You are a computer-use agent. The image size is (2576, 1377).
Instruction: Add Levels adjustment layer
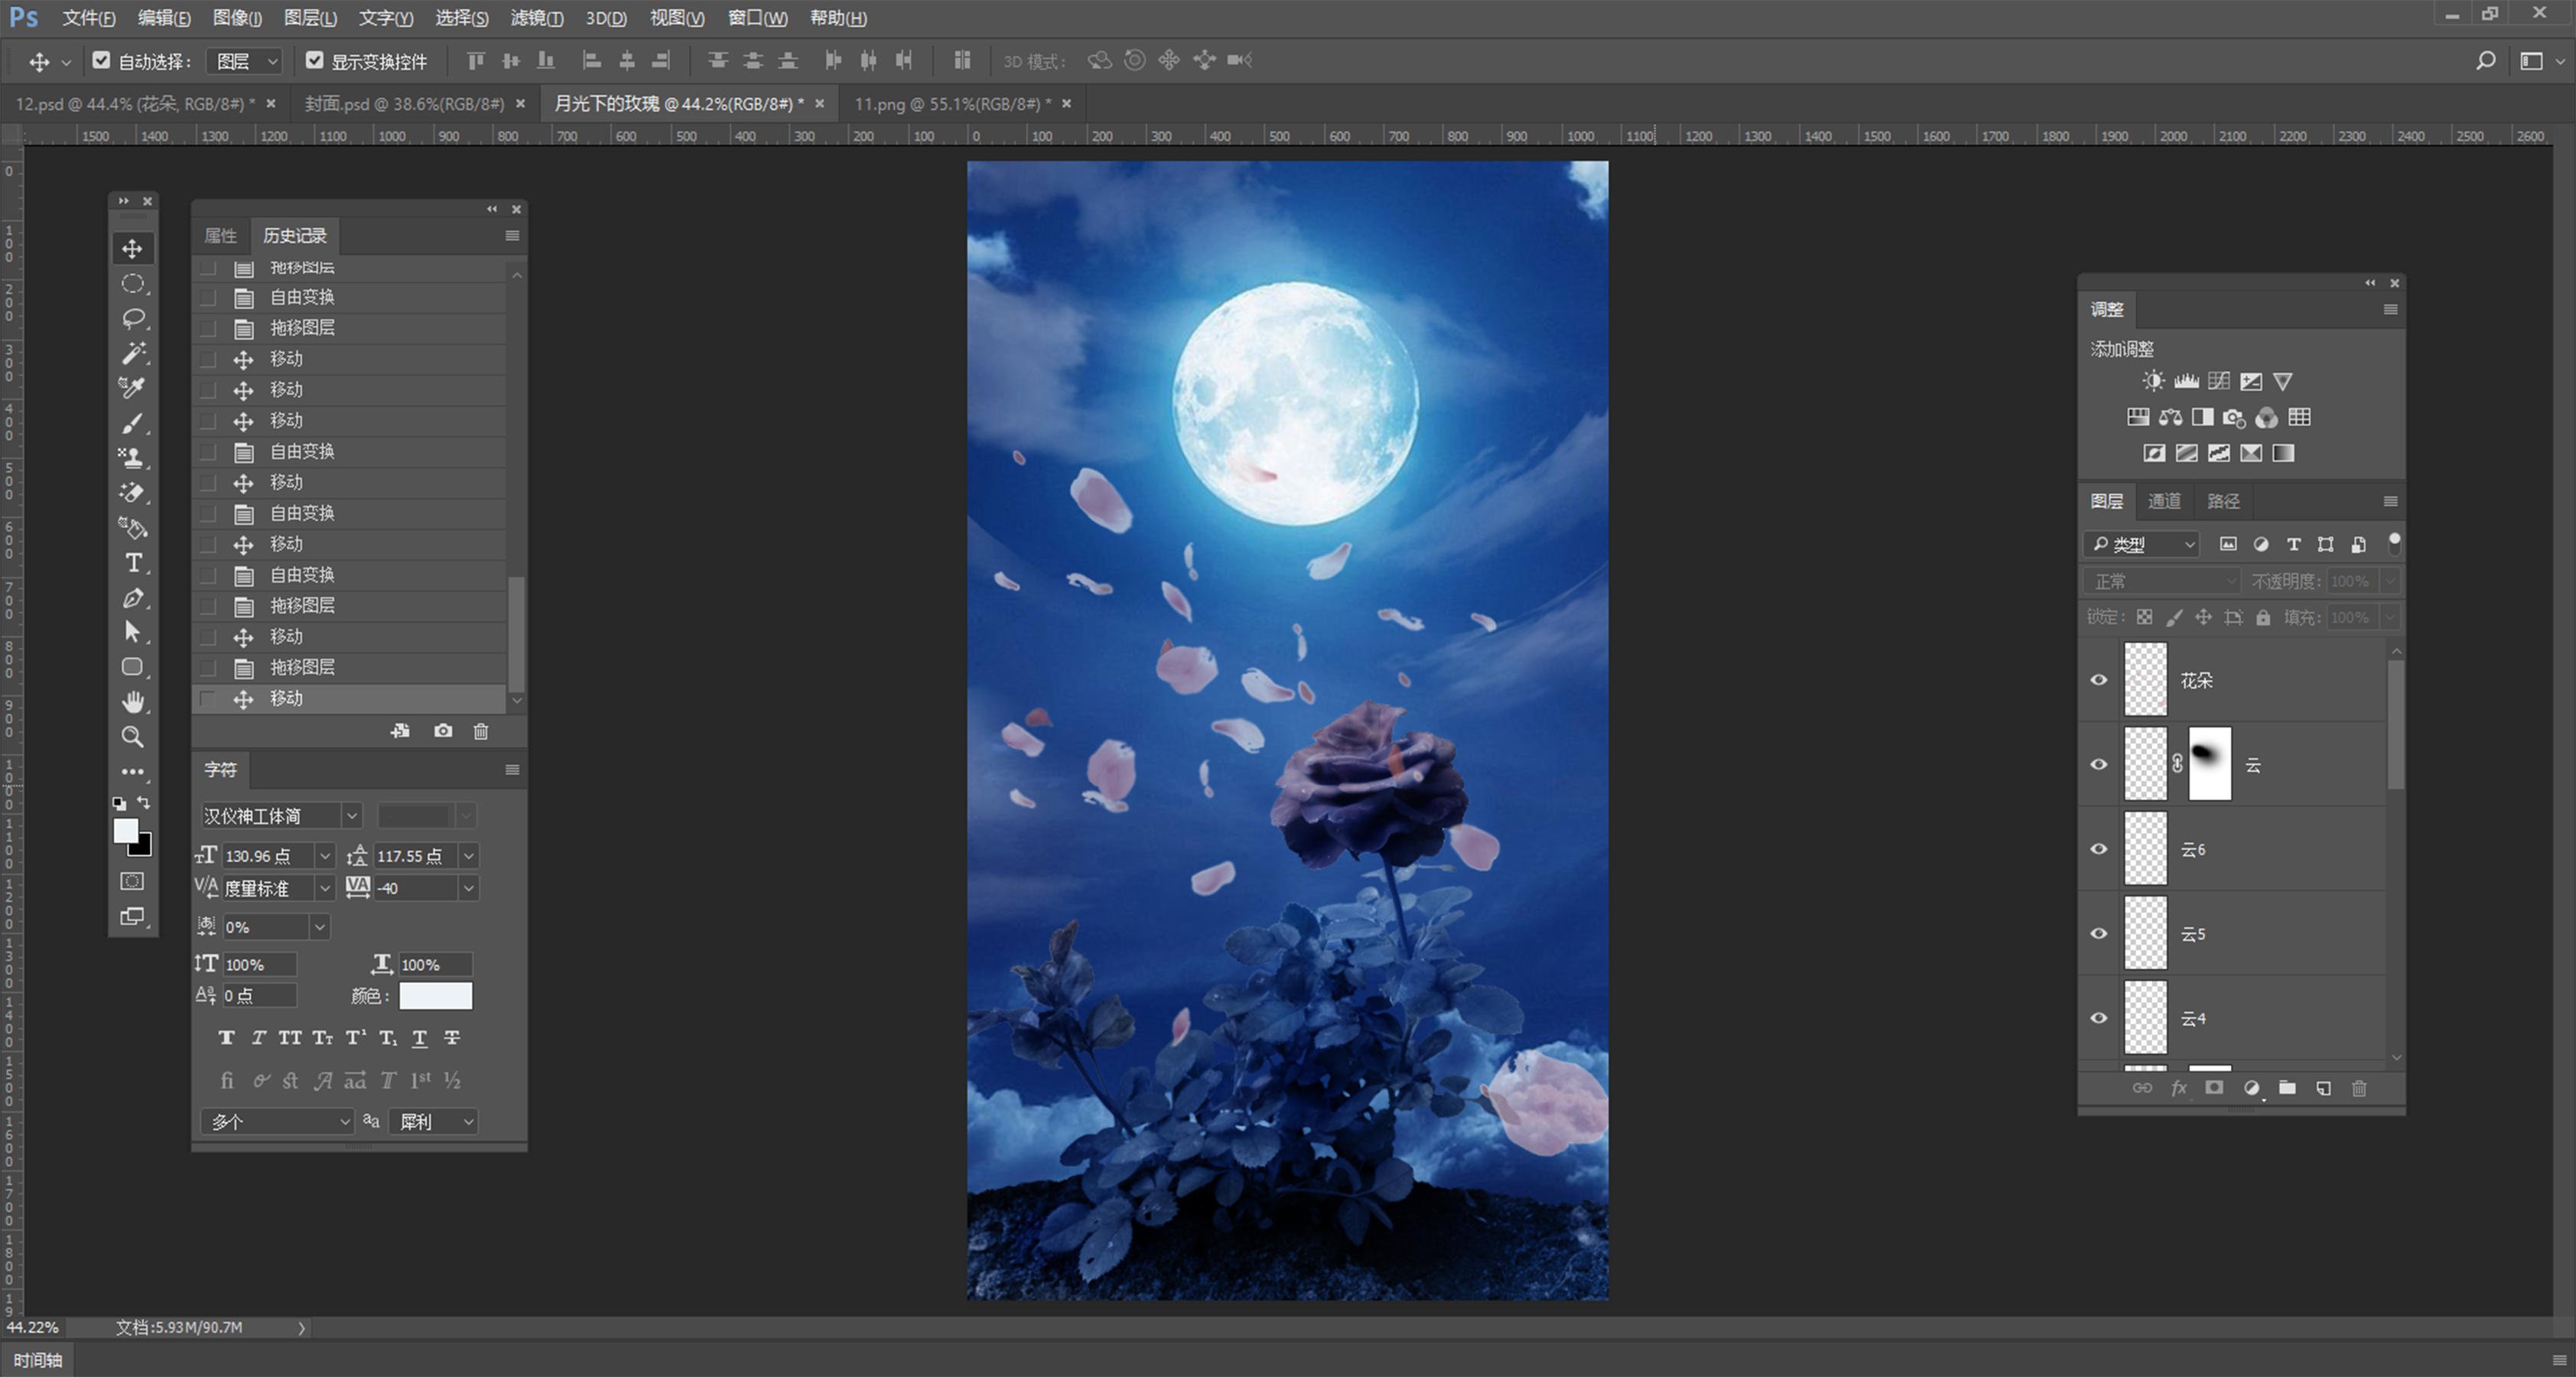[x=2186, y=381]
